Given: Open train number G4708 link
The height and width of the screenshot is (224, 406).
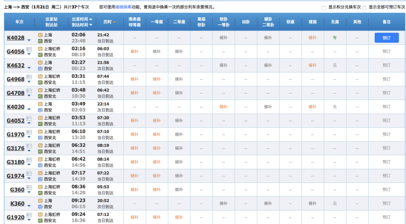Looking at the screenshot, I should pyautogui.click(x=15, y=93).
